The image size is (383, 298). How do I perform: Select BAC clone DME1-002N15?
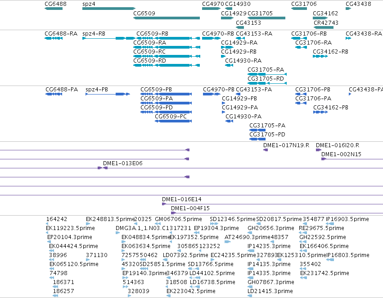pos(352,159)
